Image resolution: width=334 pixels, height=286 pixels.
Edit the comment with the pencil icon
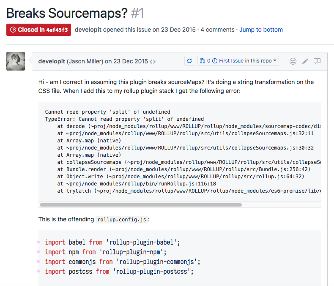tap(305, 61)
